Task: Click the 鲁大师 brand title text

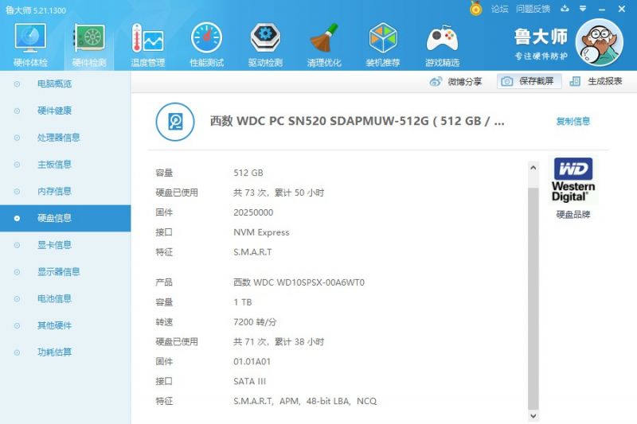Action: click(541, 37)
